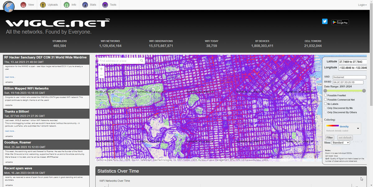
Task: Follow the read more link under DEF CON post
Action: click(x=10, y=77)
